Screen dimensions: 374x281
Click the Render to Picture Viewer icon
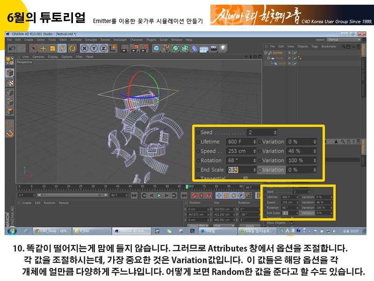coord(134,48)
